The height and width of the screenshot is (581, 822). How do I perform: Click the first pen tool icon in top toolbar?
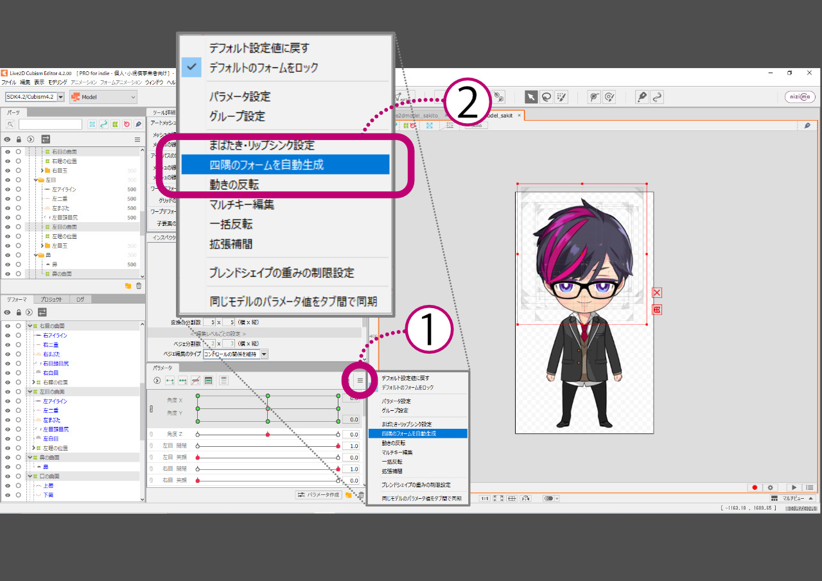[642, 97]
